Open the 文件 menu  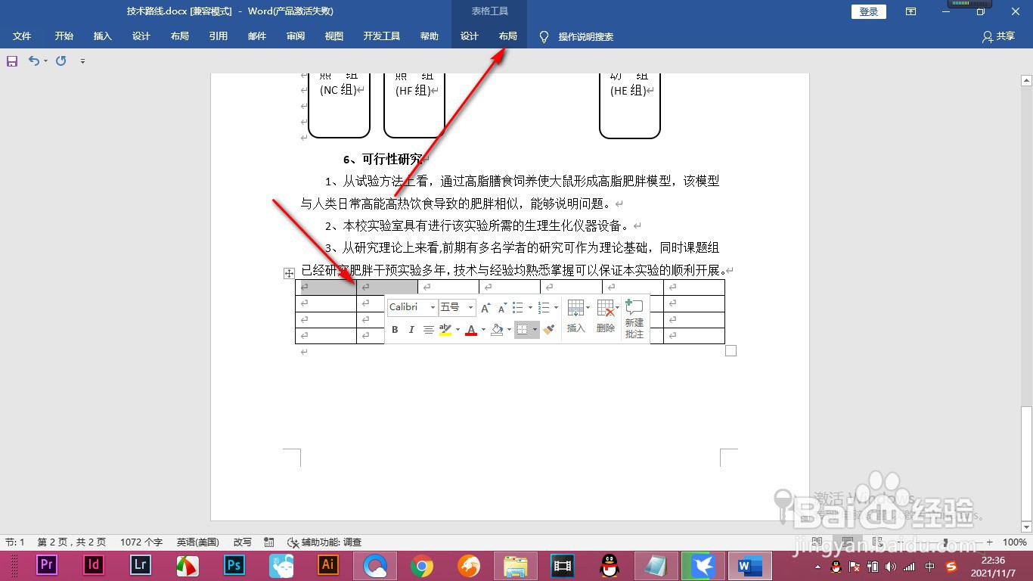pos(22,36)
